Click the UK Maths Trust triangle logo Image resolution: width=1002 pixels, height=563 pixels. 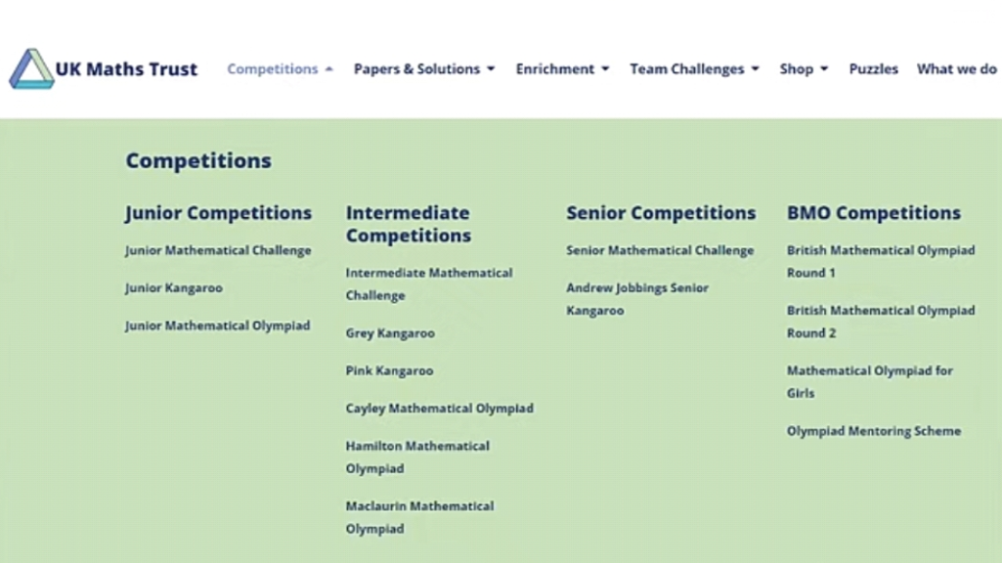[30, 68]
